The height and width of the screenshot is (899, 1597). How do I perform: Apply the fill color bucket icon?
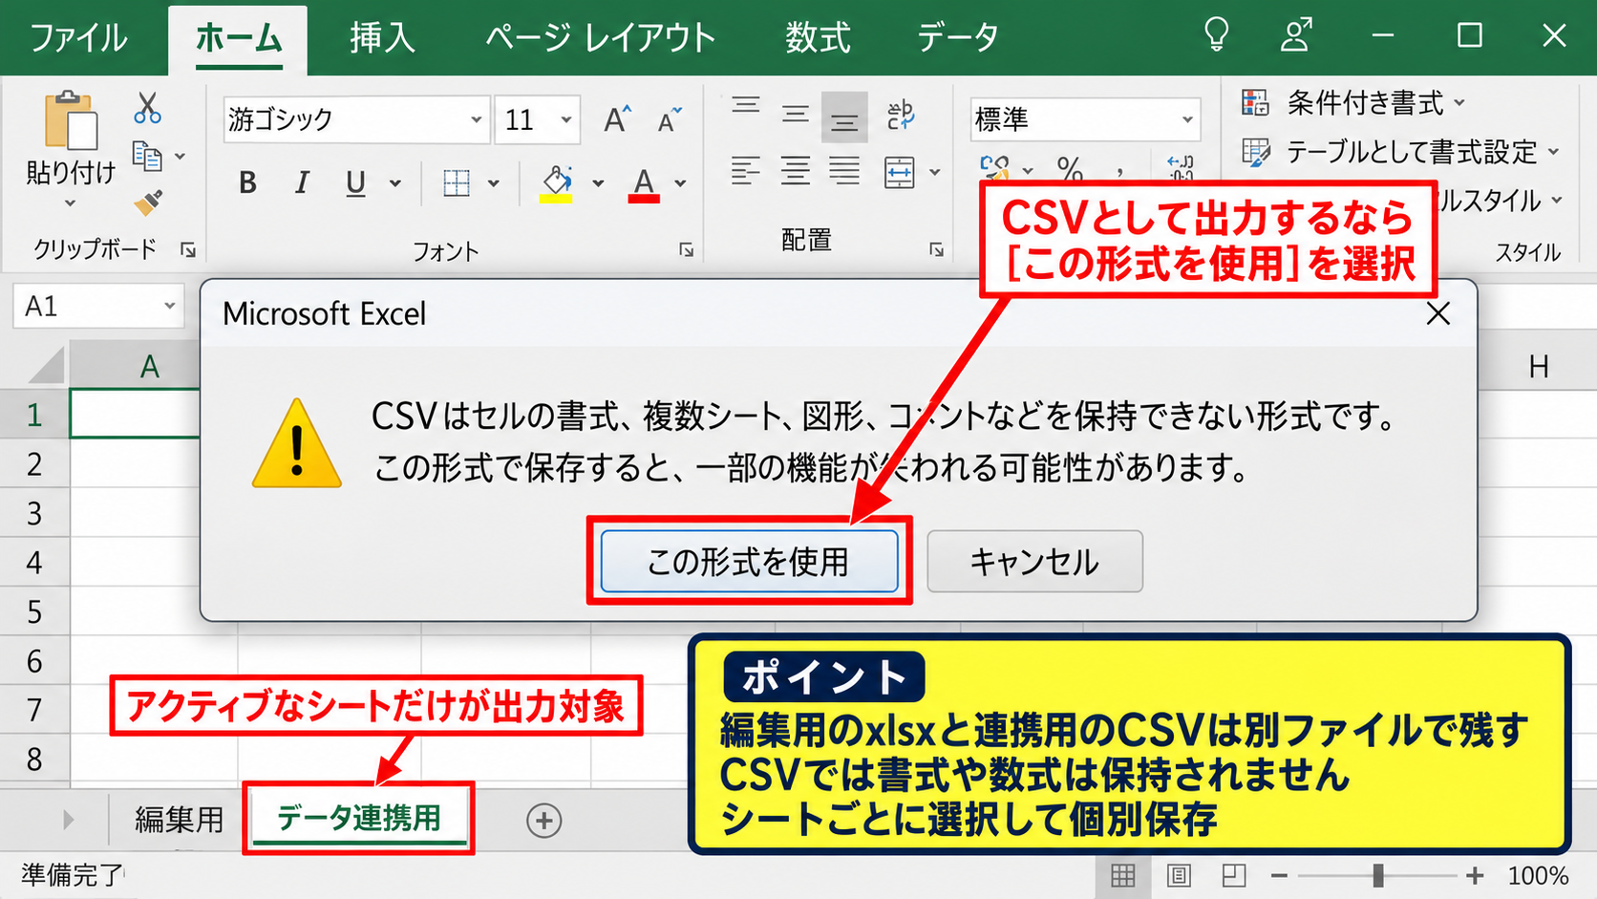pyautogui.click(x=557, y=183)
